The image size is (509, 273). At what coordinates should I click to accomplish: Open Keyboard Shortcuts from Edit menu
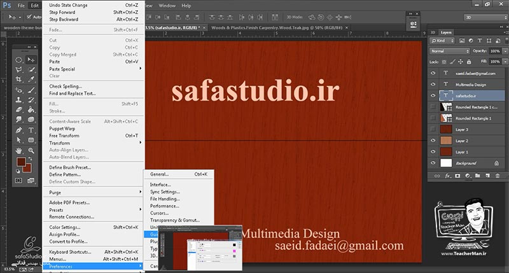tap(94, 252)
